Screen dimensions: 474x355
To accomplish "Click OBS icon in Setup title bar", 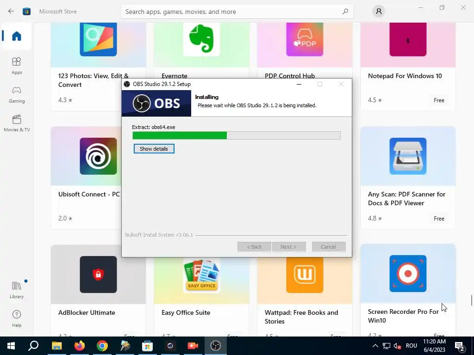I will [127, 84].
